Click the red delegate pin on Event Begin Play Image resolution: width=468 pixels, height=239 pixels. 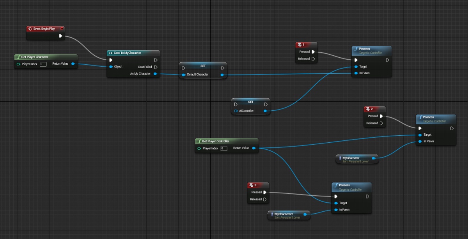[62, 29]
